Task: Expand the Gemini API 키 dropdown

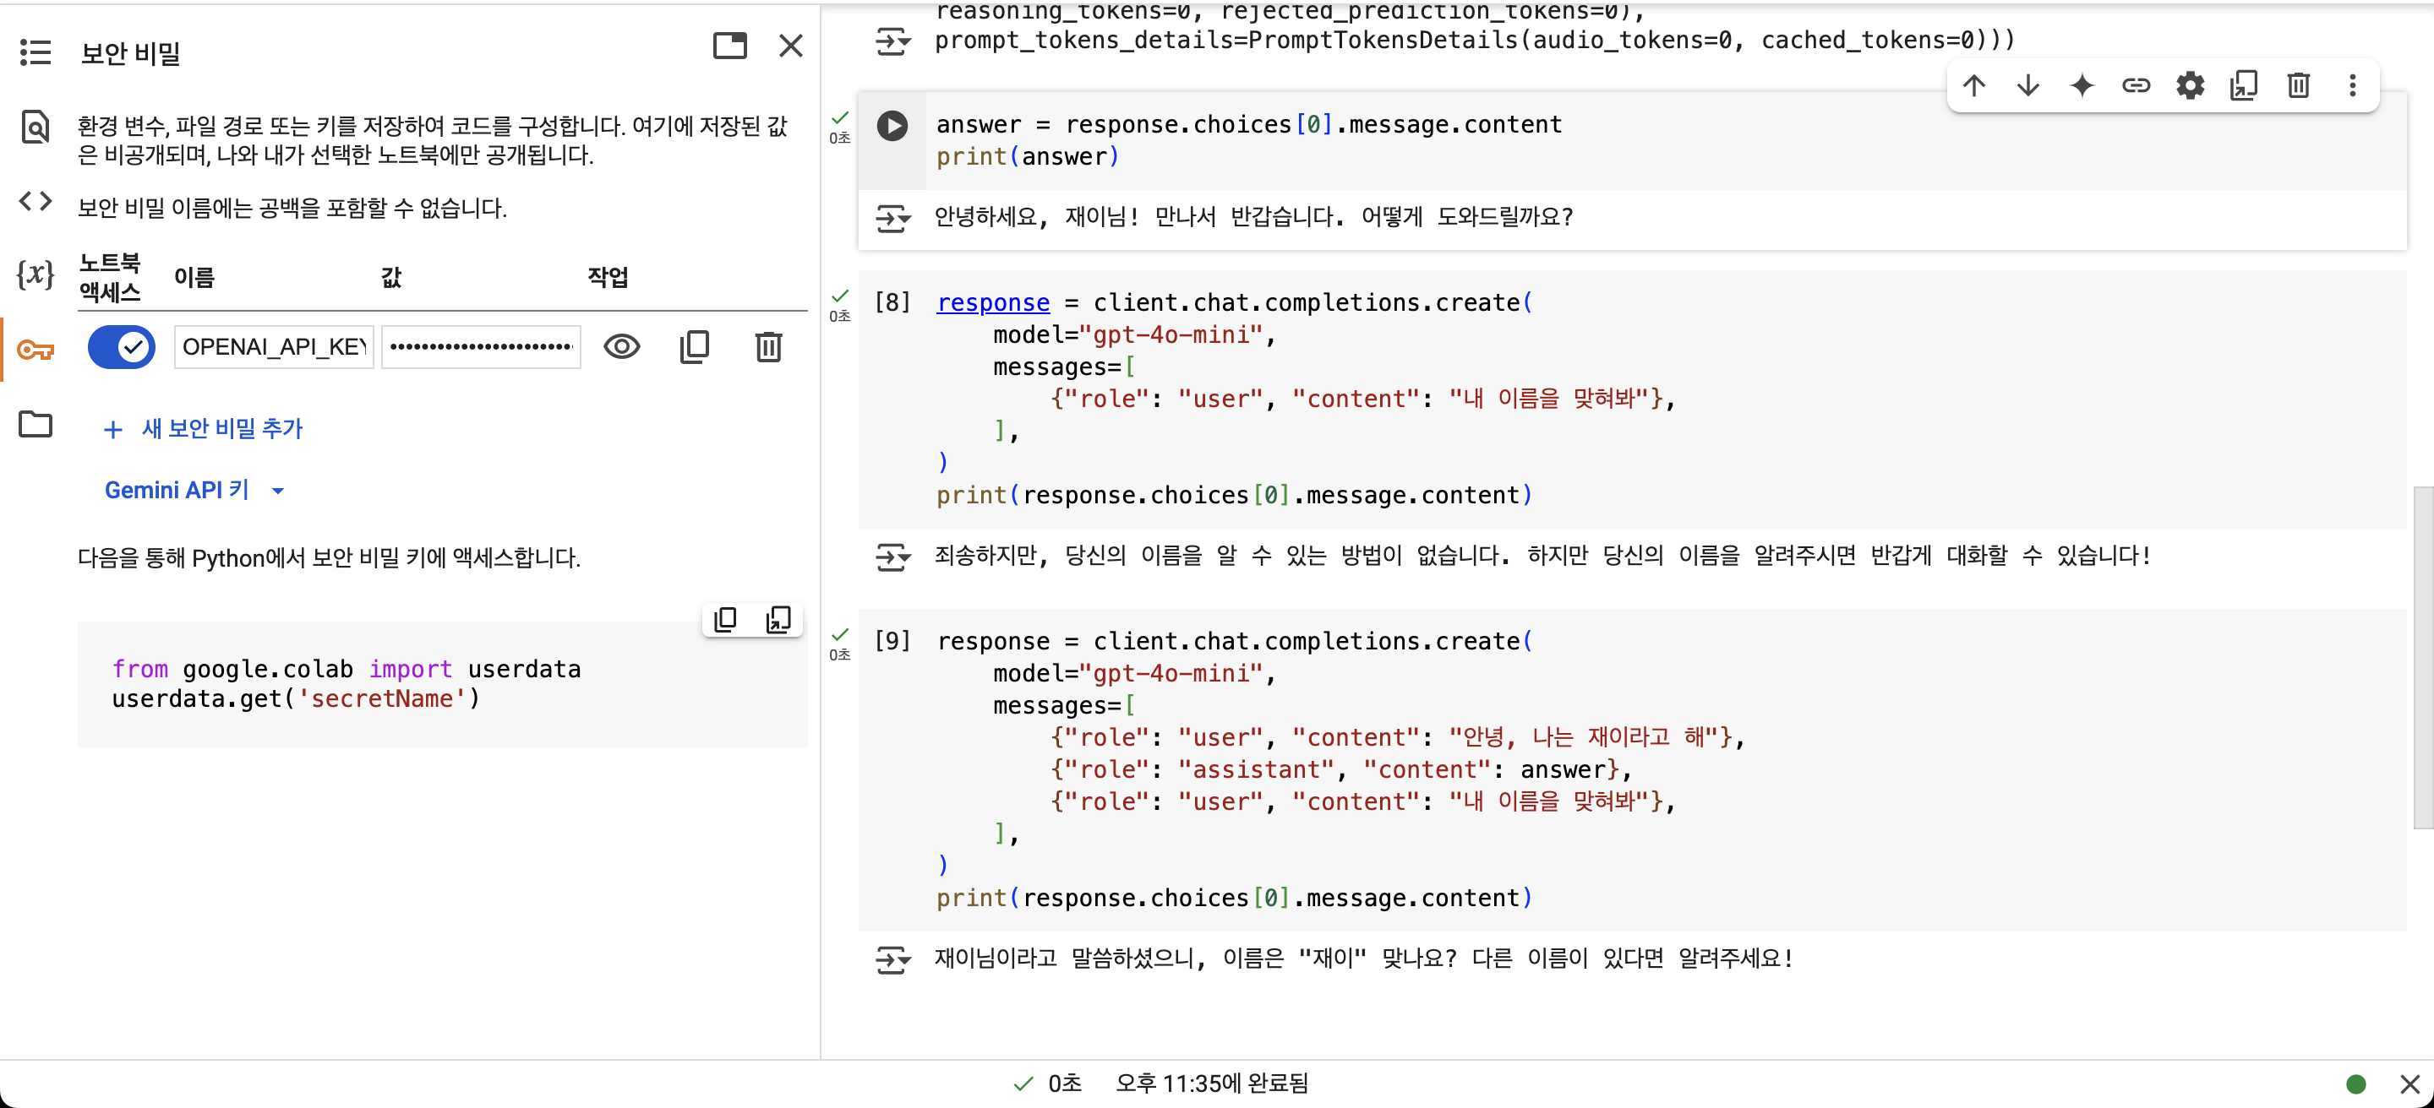Action: click(278, 491)
